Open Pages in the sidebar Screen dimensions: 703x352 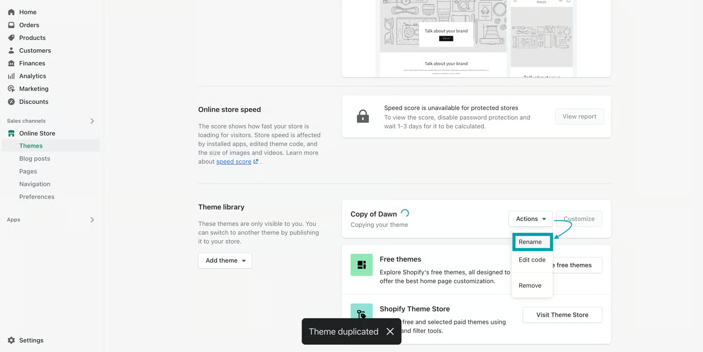coord(28,171)
